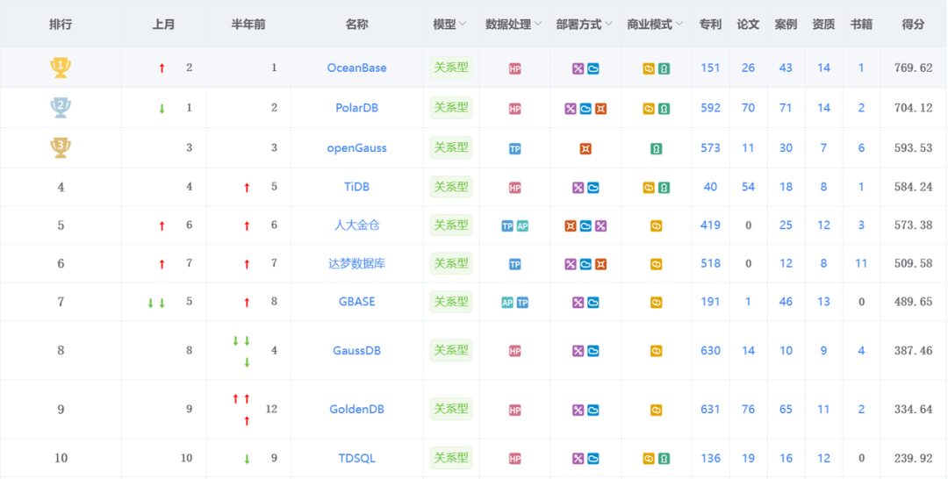Viewport: 948px width, 479px height.
Task: Click the gold trophy icon for rank 1
Action: click(x=61, y=68)
